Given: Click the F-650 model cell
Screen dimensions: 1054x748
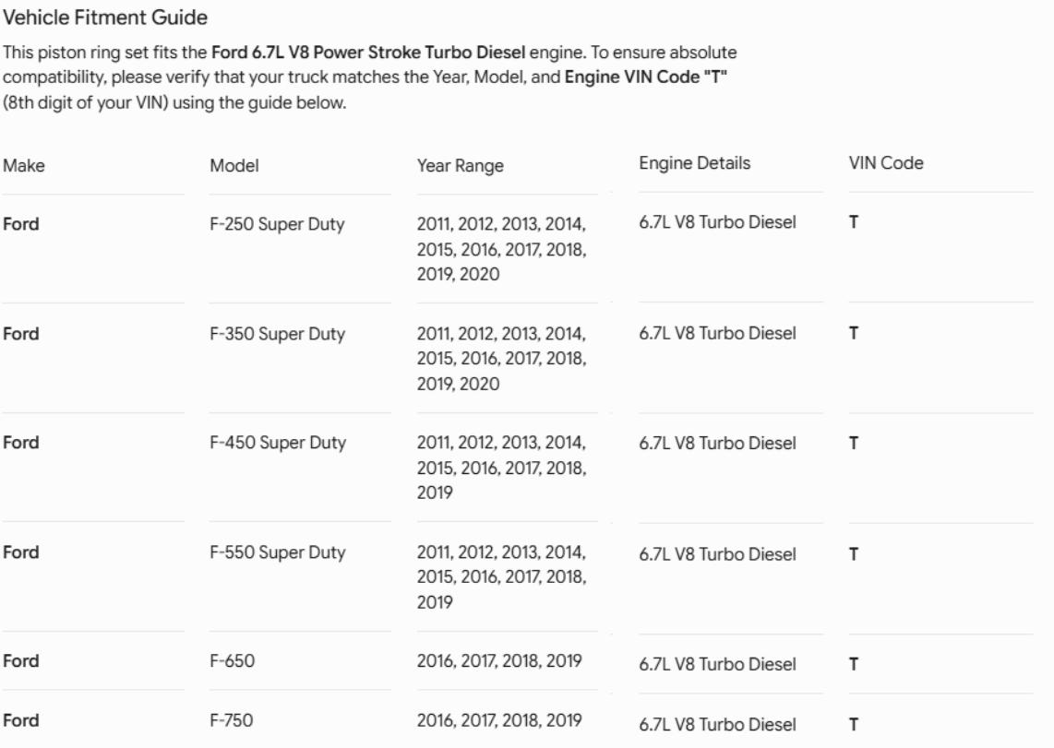Looking at the screenshot, I should (x=232, y=660).
